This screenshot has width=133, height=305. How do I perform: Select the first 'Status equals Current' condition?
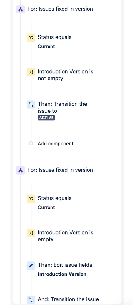point(55,42)
